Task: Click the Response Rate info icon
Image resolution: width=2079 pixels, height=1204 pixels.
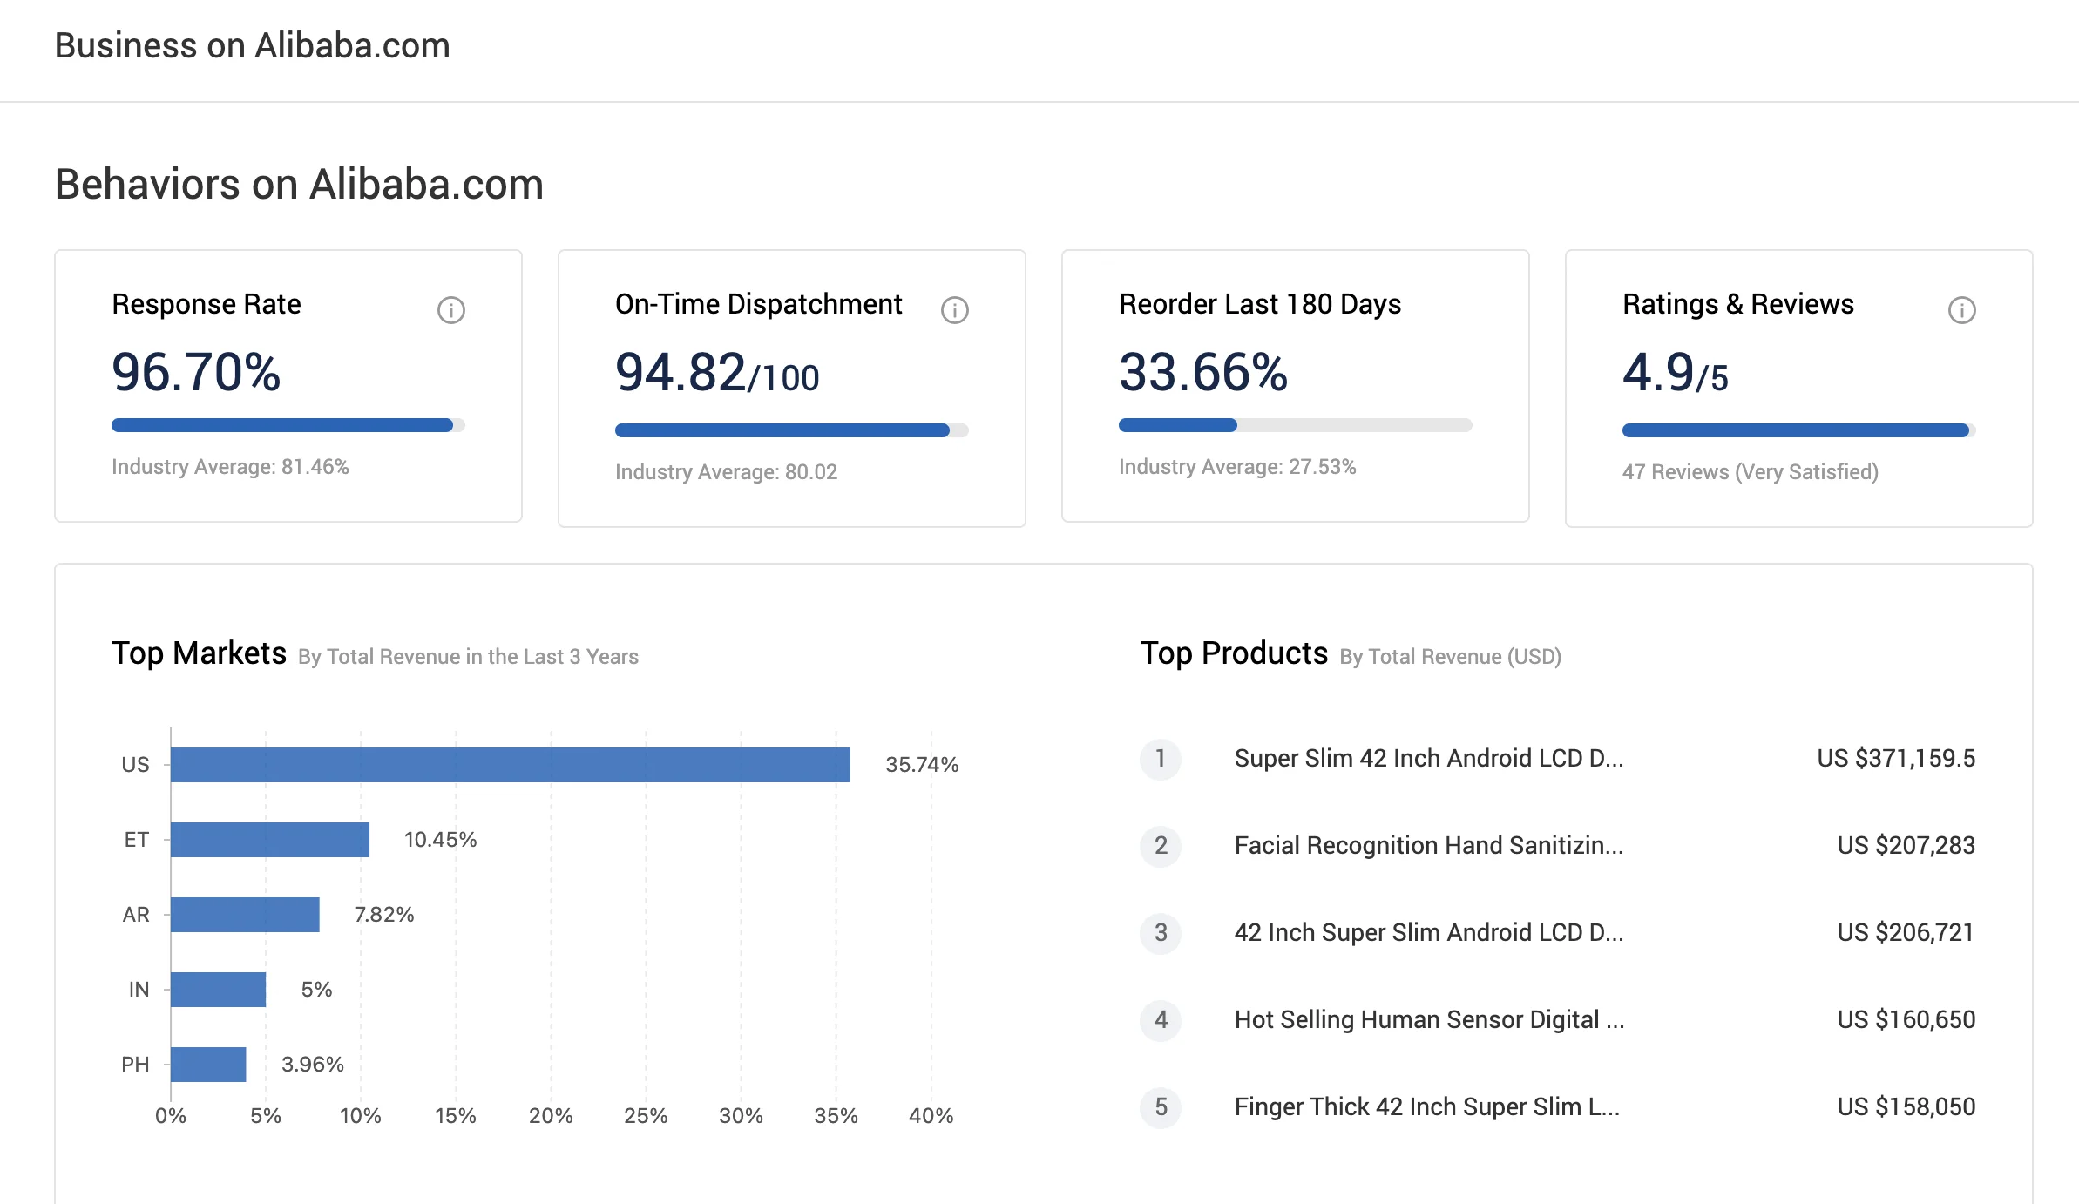Action: pos(450,310)
